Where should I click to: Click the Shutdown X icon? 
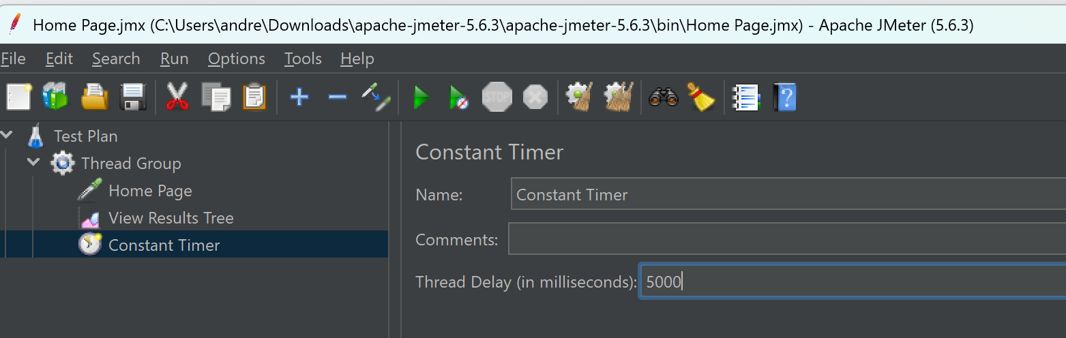click(x=535, y=97)
